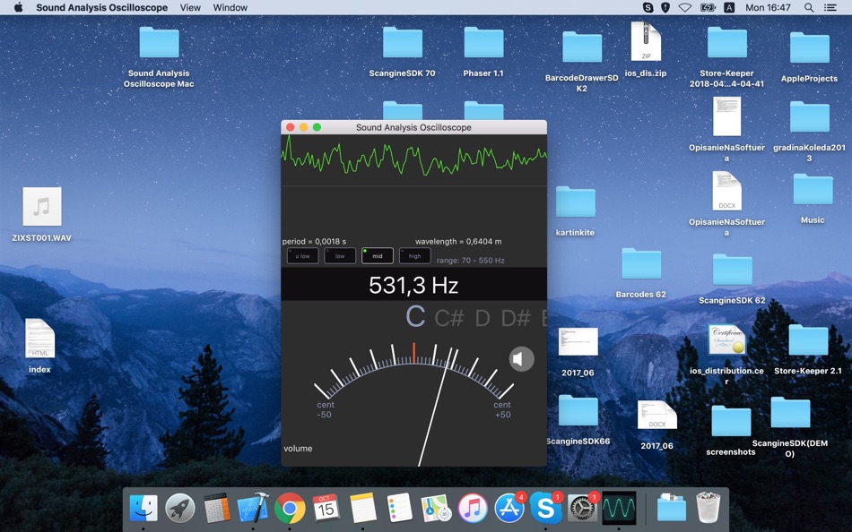852x532 pixels.
Task: Open iTunes in the Dock
Action: pyautogui.click(x=473, y=508)
